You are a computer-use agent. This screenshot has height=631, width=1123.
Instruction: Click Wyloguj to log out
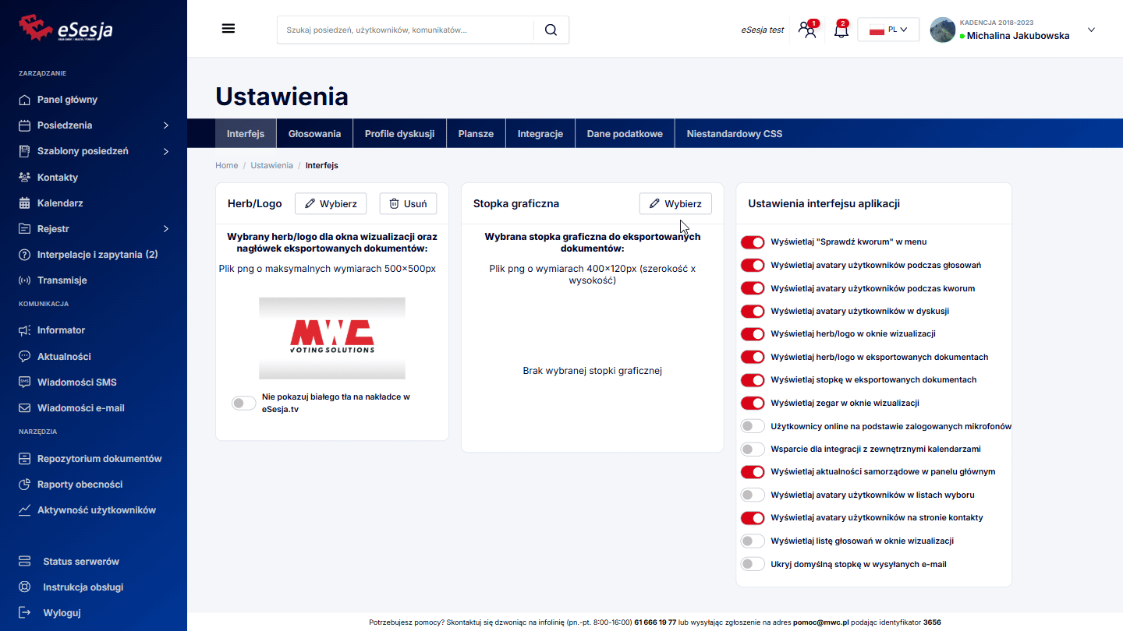coord(62,613)
